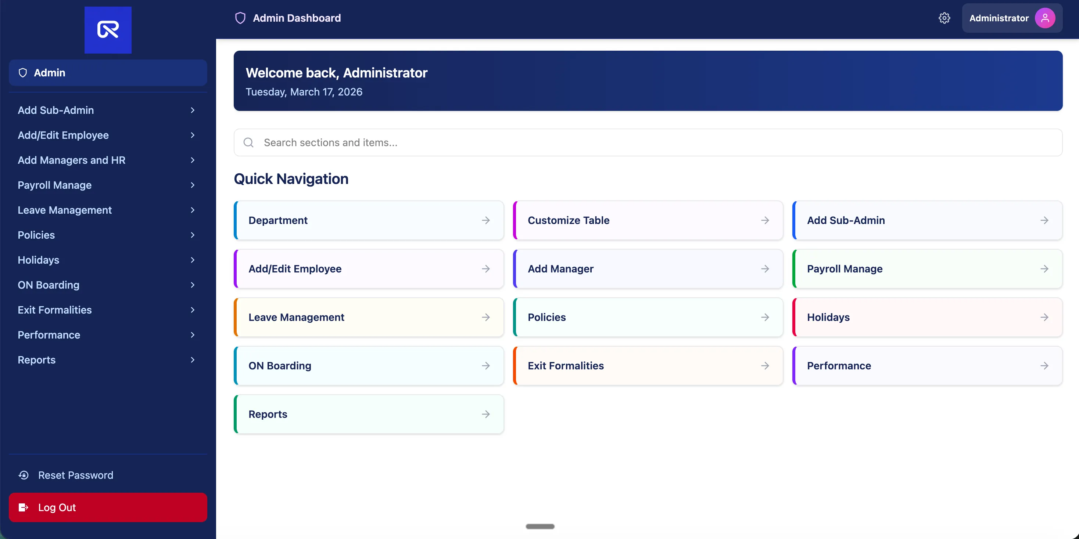
Task: Click the company logo in the sidebar
Action: click(x=108, y=30)
